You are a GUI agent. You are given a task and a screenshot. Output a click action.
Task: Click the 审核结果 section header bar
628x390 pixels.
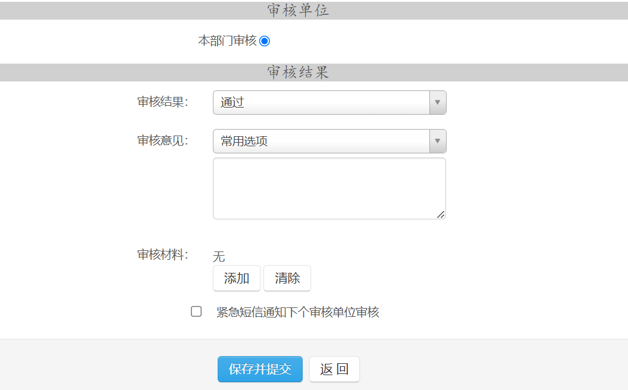(298, 73)
